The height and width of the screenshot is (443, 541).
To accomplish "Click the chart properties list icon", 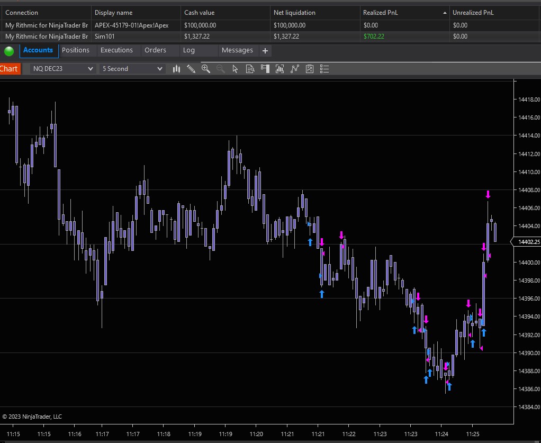I will click(324, 69).
